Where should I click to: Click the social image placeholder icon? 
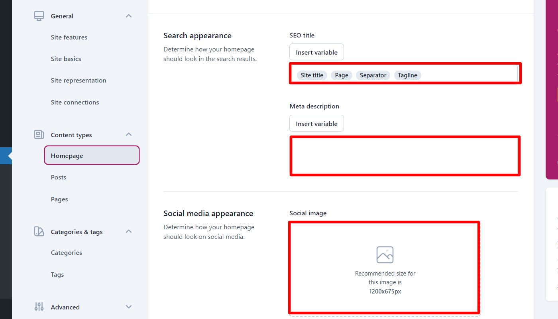(x=384, y=254)
